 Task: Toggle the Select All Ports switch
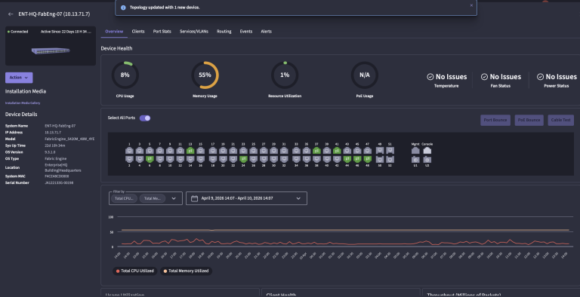[x=145, y=118]
